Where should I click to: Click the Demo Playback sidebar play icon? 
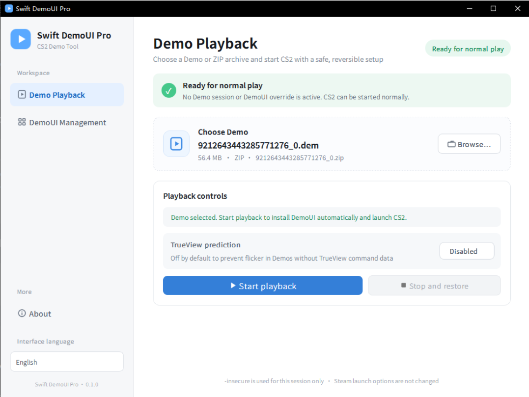point(22,94)
